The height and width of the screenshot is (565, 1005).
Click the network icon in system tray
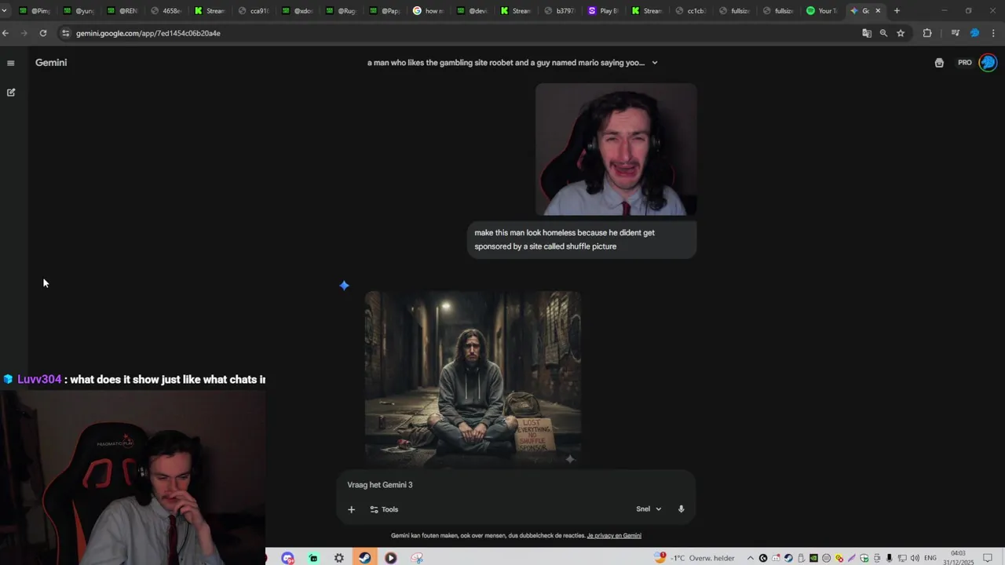point(902,558)
